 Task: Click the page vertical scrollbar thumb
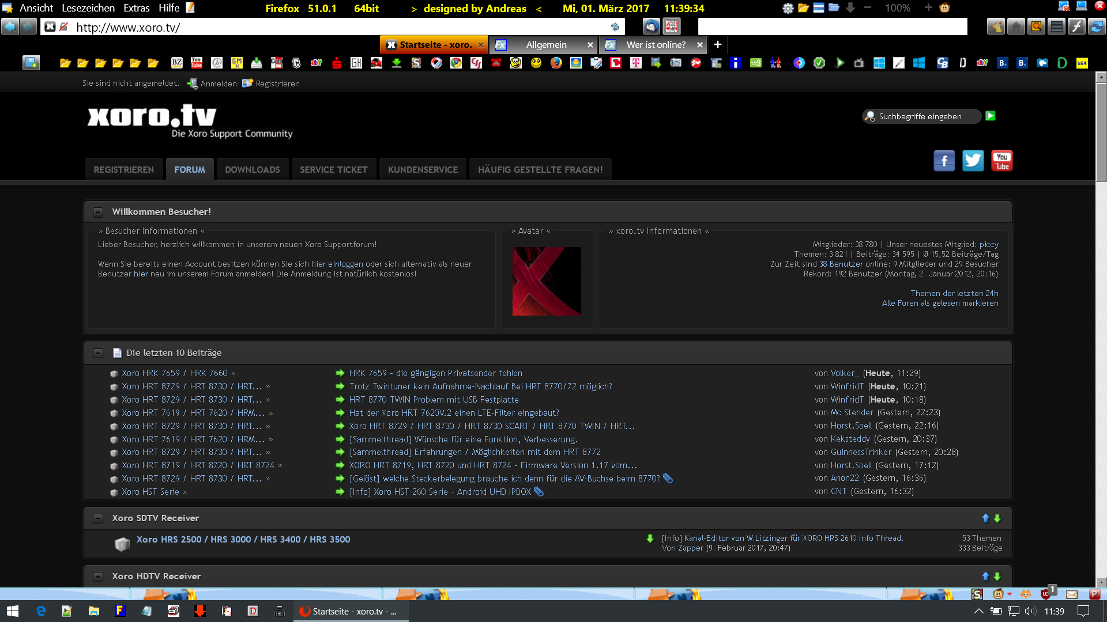(1101, 132)
